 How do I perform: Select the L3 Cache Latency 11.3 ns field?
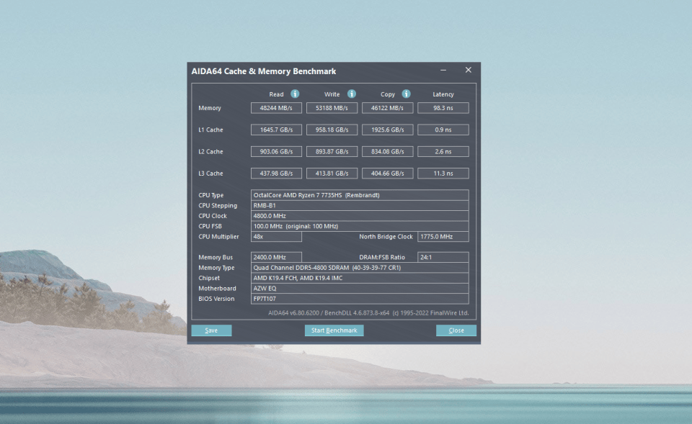443,173
